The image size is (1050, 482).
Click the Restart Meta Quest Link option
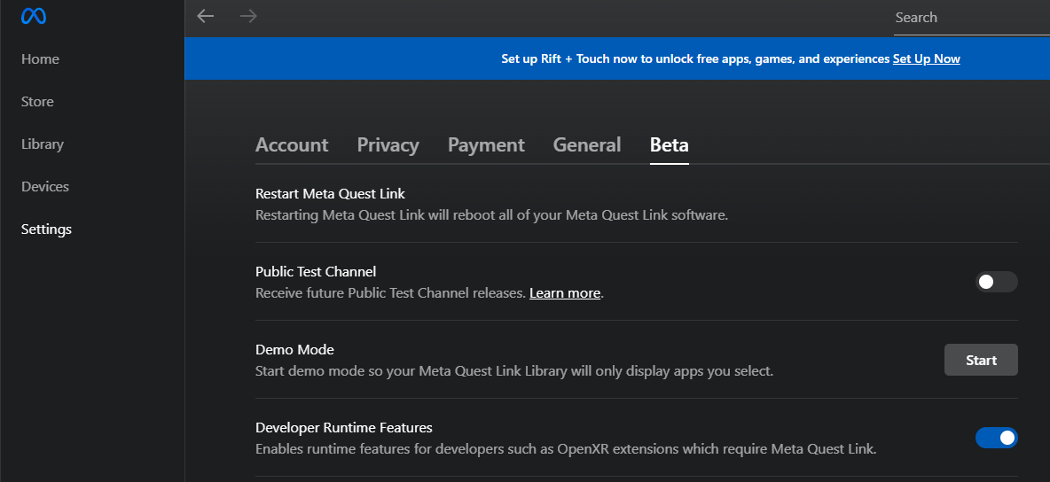[330, 193]
